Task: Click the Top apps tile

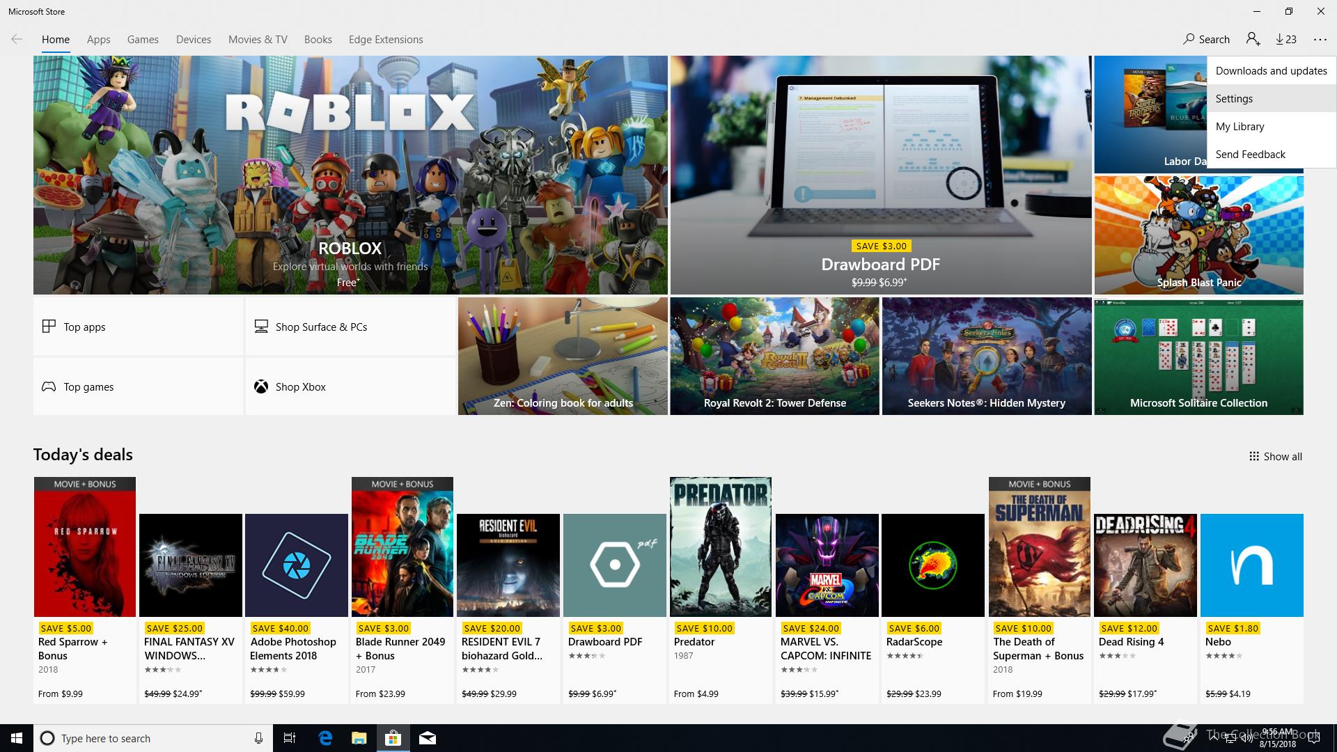Action: pos(138,327)
